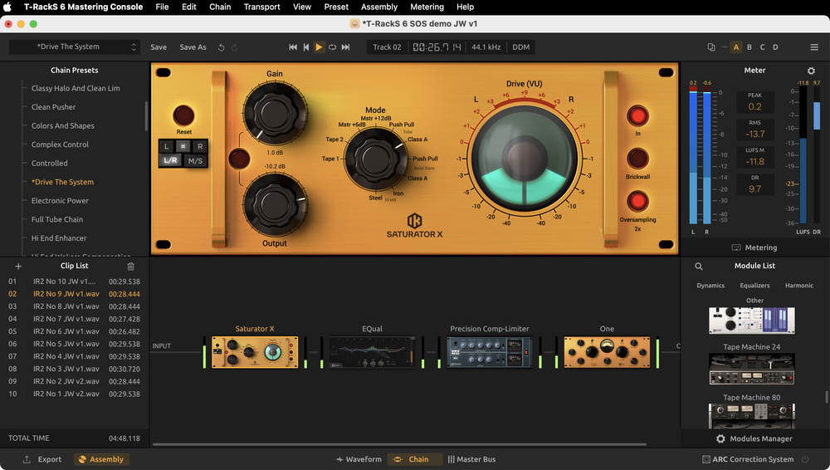Toggle ARC Correction System power
Viewport: 830px width, 470px height.
pyautogui.click(x=805, y=459)
